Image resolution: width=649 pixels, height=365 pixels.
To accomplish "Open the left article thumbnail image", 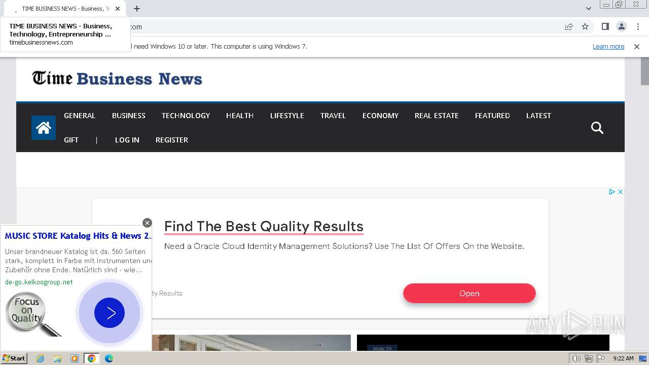I will click(x=251, y=343).
